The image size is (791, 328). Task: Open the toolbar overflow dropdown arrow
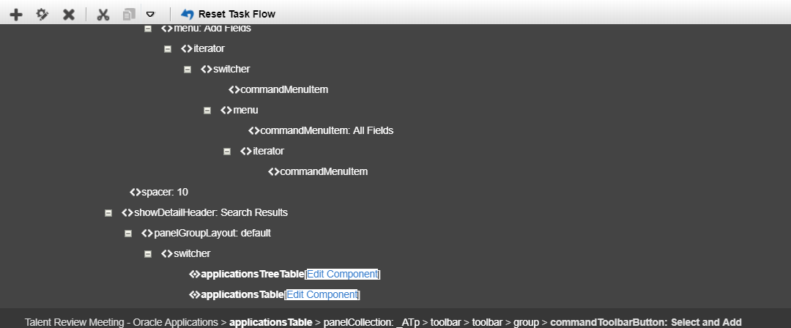tap(150, 14)
